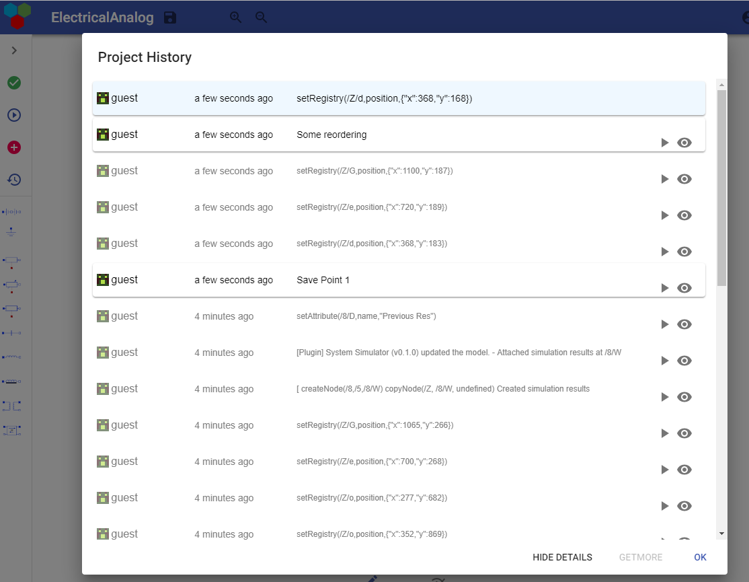The image size is (749, 582).
Task: Select the inductor coil component icon
Action: pyautogui.click(x=11, y=357)
